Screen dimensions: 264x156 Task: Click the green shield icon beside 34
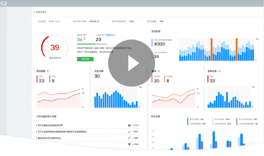click(x=84, y=39)
